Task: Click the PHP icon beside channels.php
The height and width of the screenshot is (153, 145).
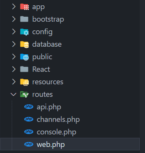Action: pyautogui.click(x=29, y=119)
